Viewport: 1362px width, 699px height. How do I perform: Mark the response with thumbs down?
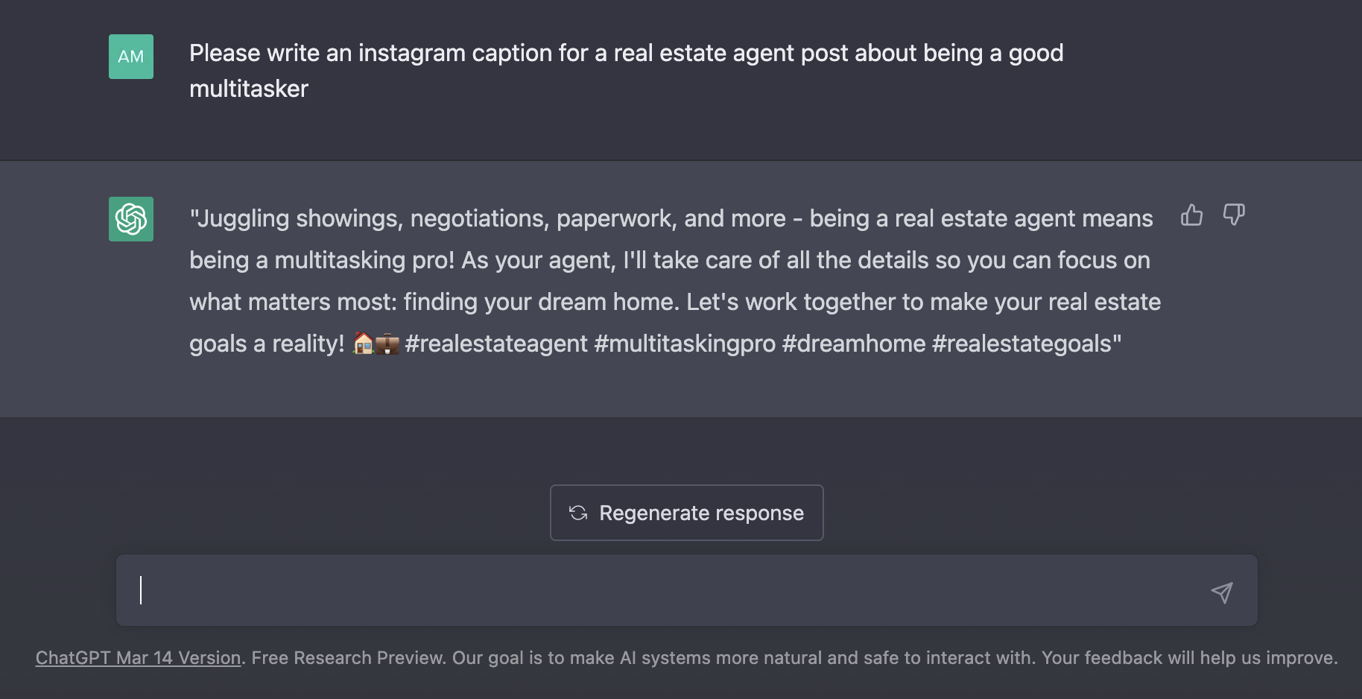[x=1234, y=215]
